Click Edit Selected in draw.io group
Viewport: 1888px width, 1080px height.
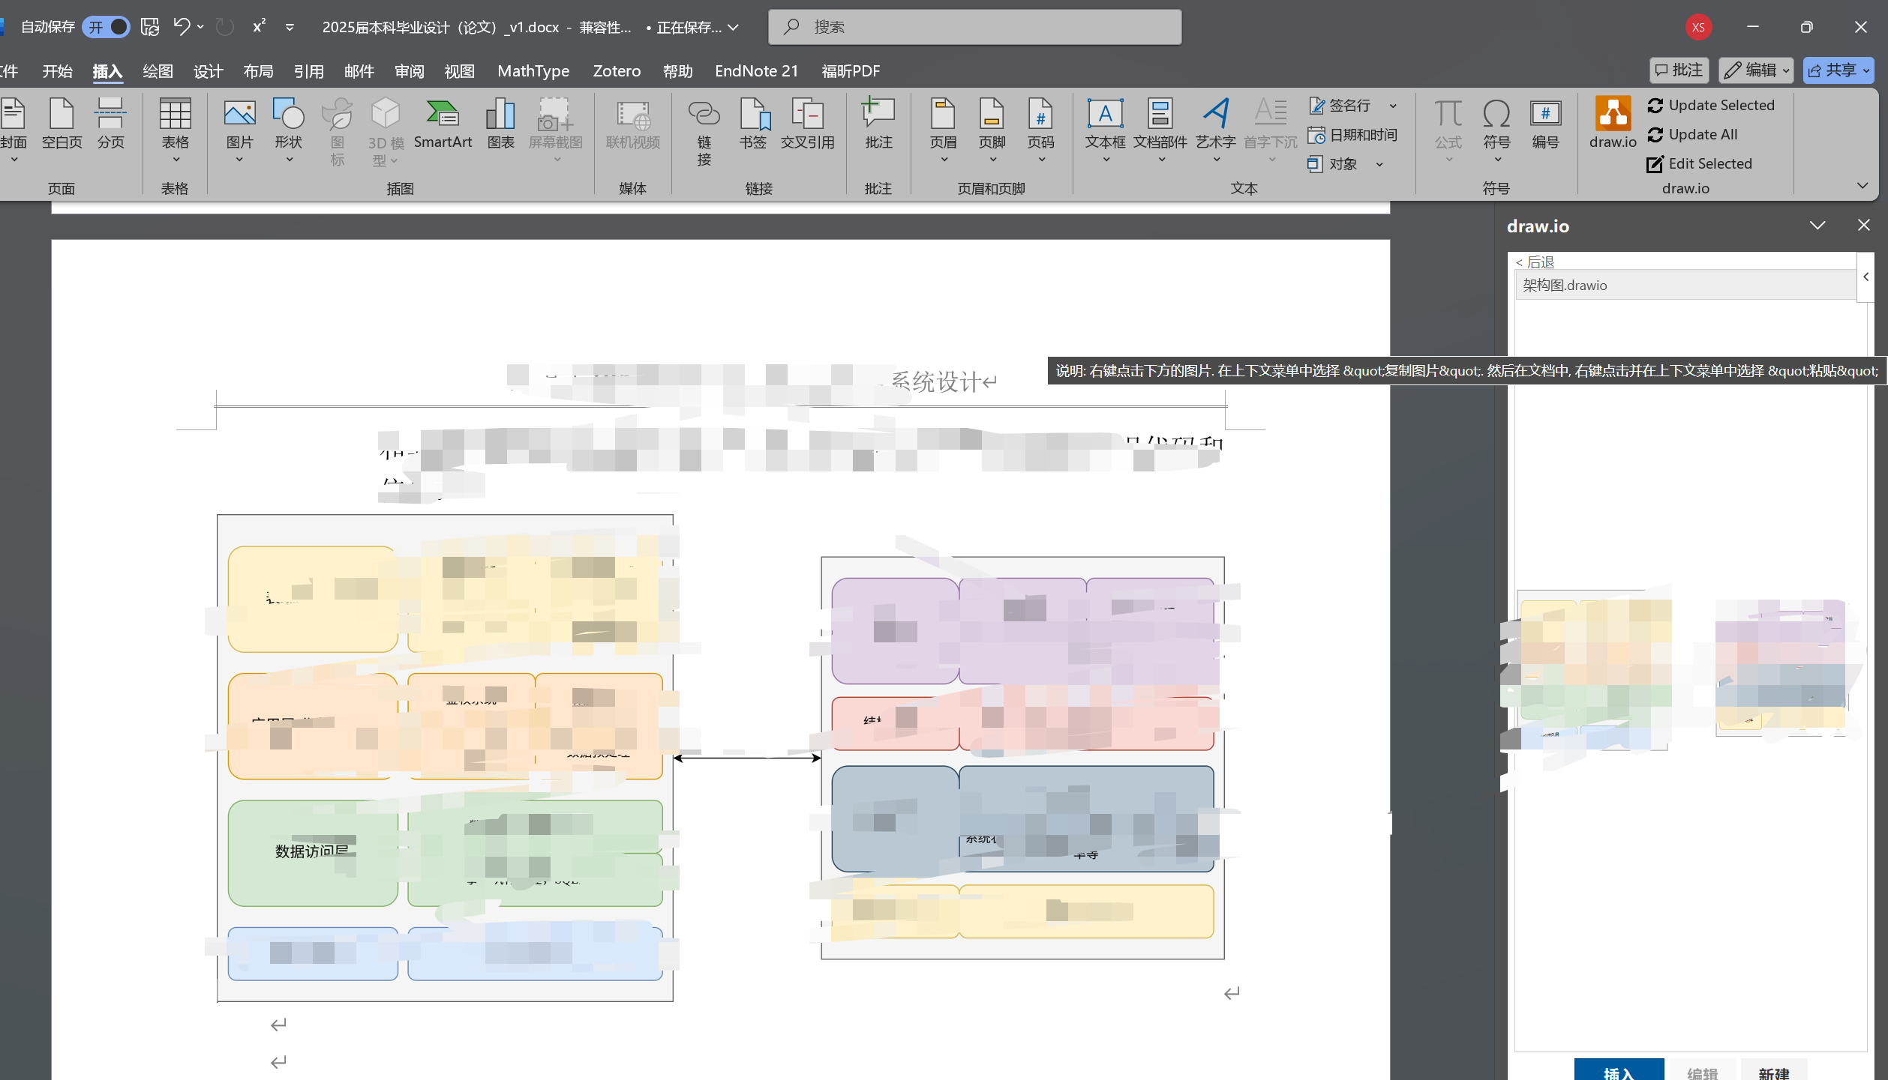[1700, 163]
